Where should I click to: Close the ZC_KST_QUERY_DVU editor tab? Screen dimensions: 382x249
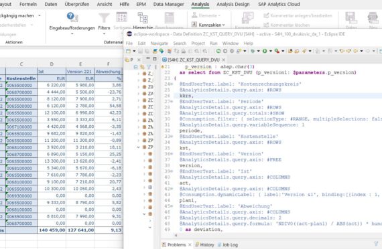click(223, 60)
